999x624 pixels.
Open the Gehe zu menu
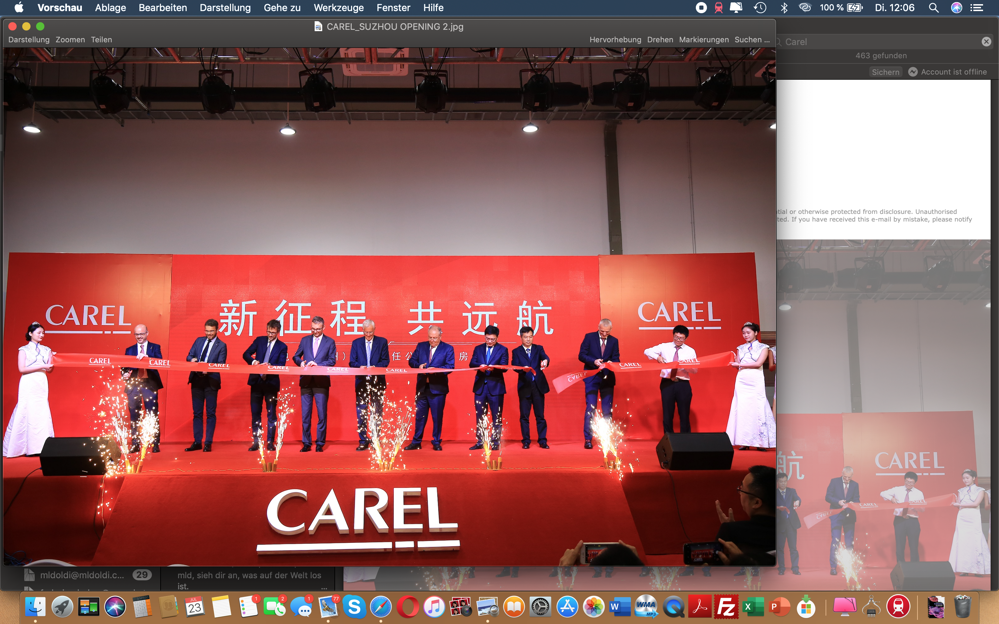click(x=282, y=7)
